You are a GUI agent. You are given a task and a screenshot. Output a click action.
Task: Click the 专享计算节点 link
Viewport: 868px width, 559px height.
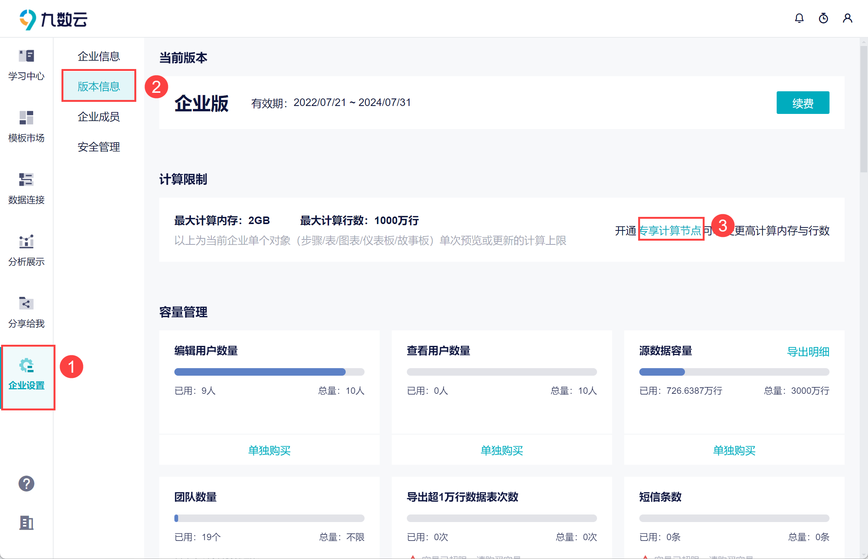(670, 230)
